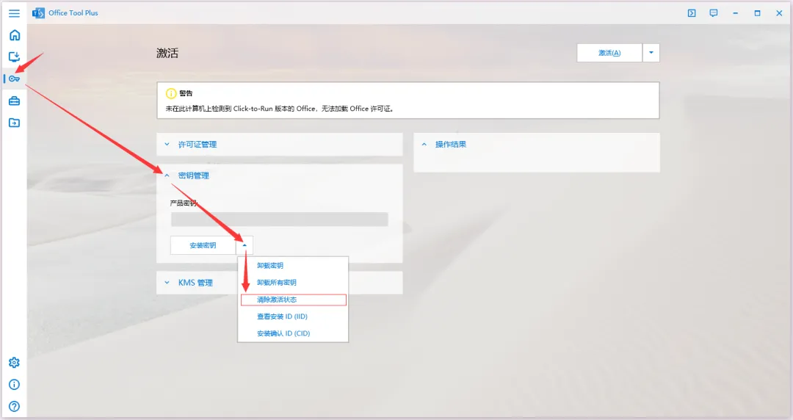793x420 pixels.
Task: Expand the KMS 管理 section
Action: coord(195,283)
